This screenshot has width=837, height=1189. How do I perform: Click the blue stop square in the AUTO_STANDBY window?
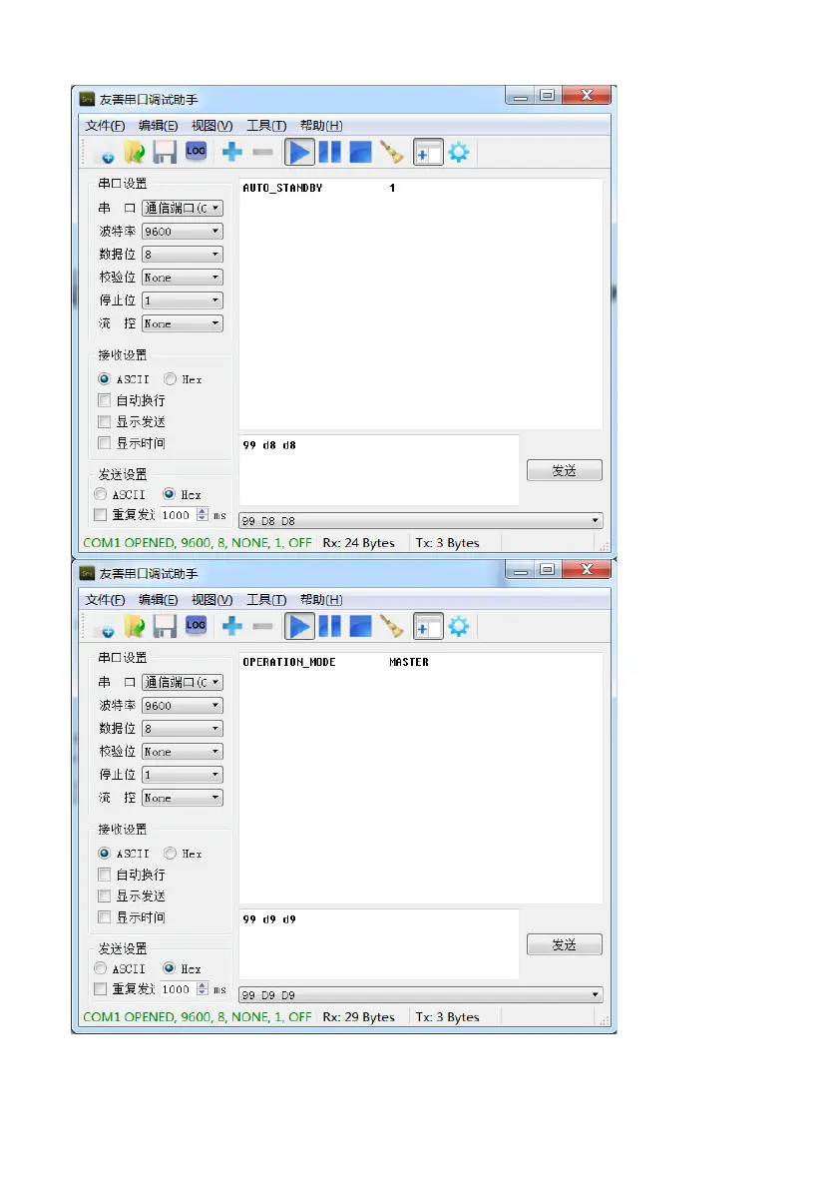click(x=360, y=153)
